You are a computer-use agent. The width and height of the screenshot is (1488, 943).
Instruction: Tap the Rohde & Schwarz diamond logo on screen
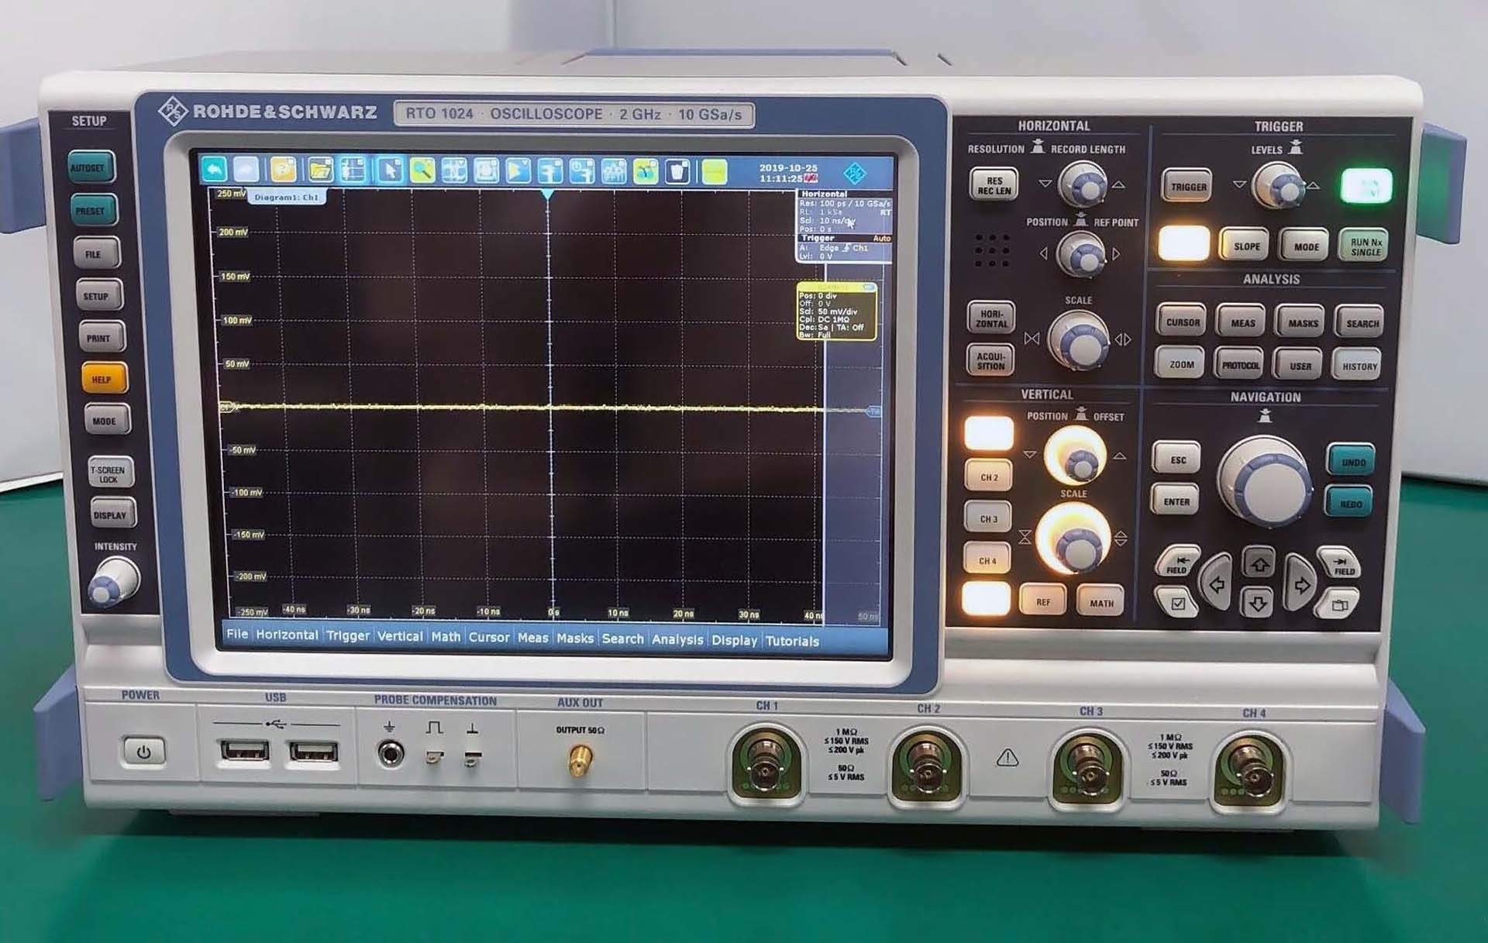(x=855, y=173)
